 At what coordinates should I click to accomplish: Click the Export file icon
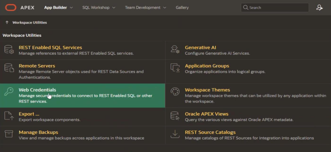click(x=9, y=116)
